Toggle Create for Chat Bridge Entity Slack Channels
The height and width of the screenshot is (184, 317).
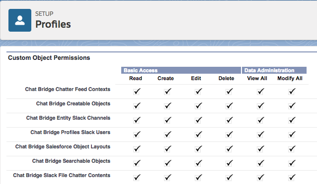pyautogui.click(x=167, y=120)
